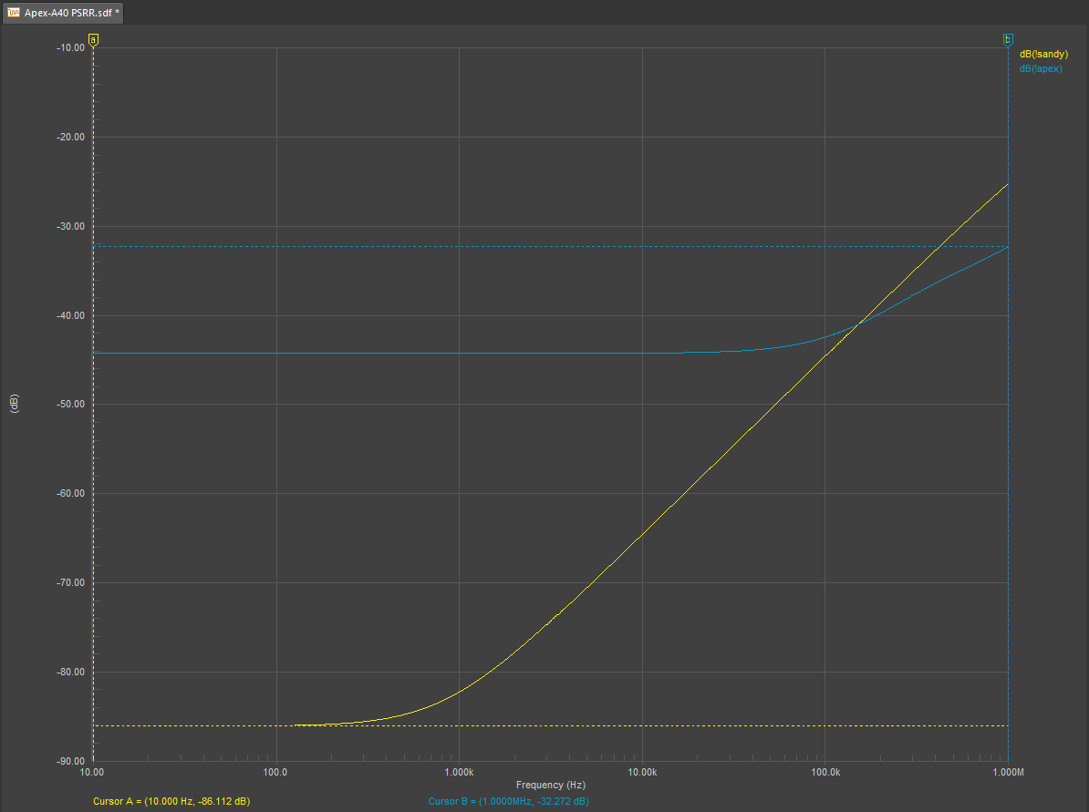1089x812 pixels.
Task: Click the 1.000k frequency axis label
Action: (459, 773)
